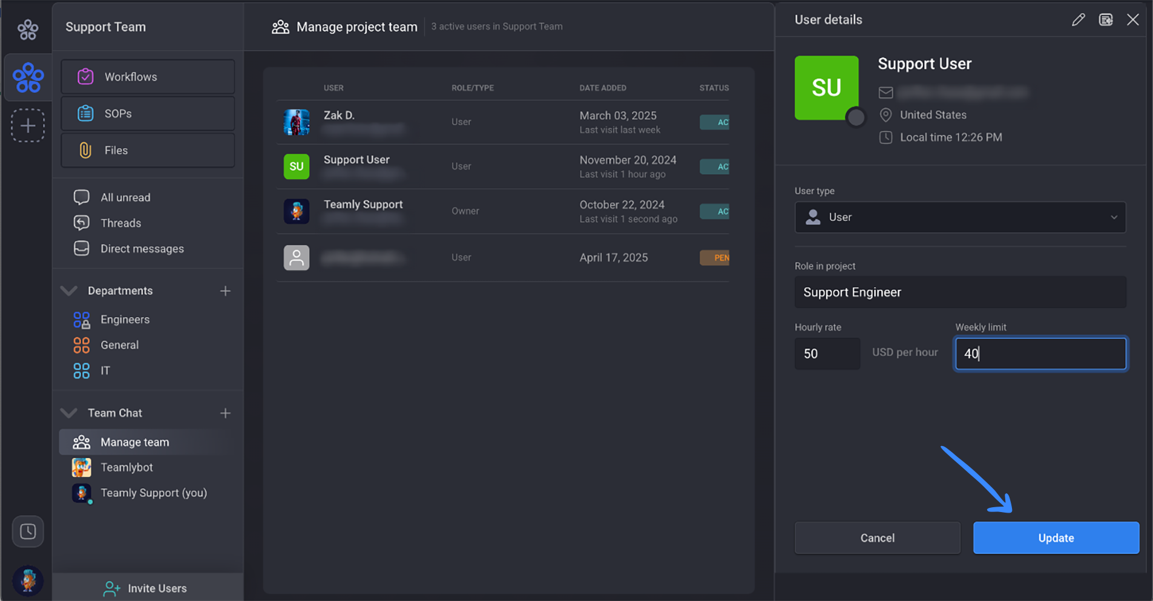The width and height of the screenshot is (1153, 601).
Task: Collapse the Departments section
Action: pyautogui.click(x=69, y=291)
